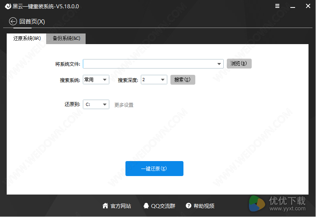
Task: Click the 一键还原(K) button
Action: [154, 169]
